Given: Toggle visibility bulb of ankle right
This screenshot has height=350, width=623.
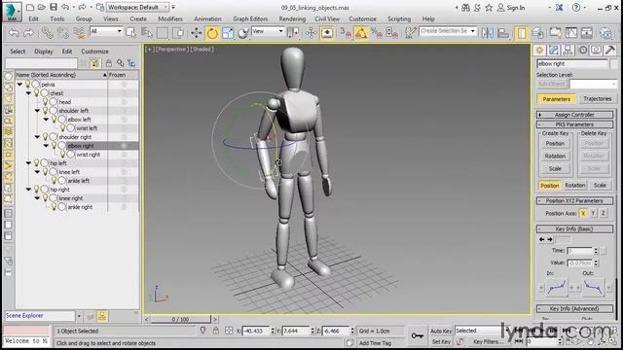Looking at the screenshot, I should coord(55,207).
